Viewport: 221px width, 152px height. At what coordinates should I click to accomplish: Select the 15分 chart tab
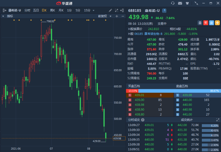pyautogui.click(x=87, y=10)
